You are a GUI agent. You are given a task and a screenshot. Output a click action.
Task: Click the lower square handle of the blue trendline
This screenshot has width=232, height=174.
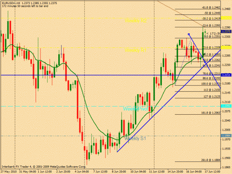(x=205, y=62)
